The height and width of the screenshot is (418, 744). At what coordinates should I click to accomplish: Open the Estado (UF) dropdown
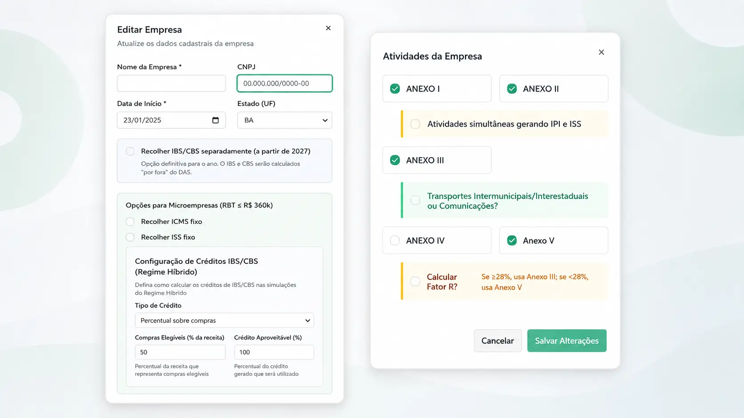[285, 120]
